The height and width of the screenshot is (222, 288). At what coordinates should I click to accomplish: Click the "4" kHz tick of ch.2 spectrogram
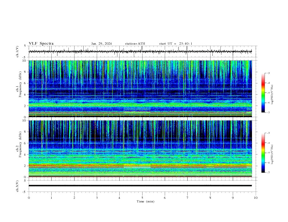[x=25, y=155]
